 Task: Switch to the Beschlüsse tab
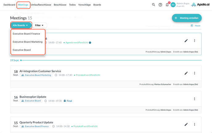60,5
